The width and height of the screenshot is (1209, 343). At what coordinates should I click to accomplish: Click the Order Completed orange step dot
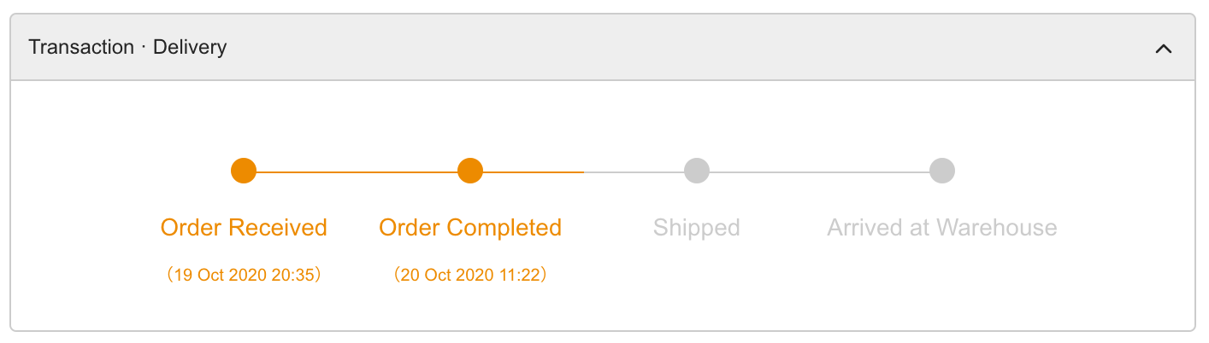pyautogui.click(x=470, y=171)
